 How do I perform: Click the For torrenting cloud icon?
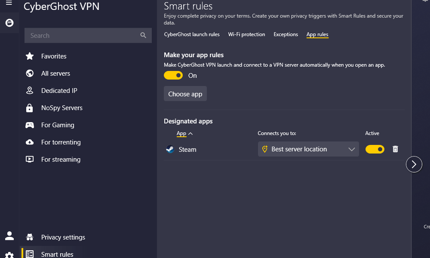29,142
